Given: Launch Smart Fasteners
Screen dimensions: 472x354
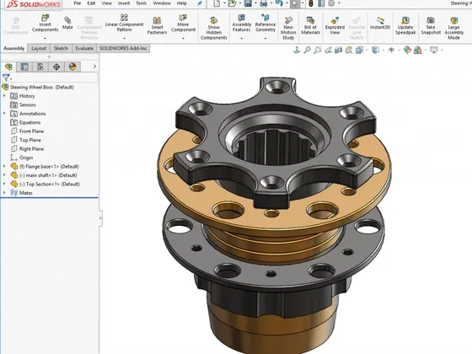Looking at the screenshot, I should click(157, 25).
